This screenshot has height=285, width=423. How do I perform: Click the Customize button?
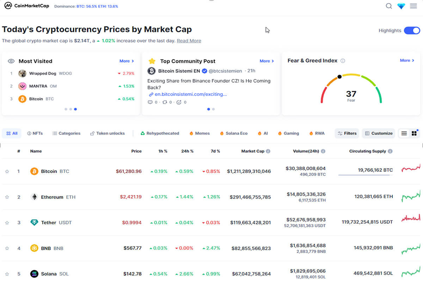click(x=379, y=133)
